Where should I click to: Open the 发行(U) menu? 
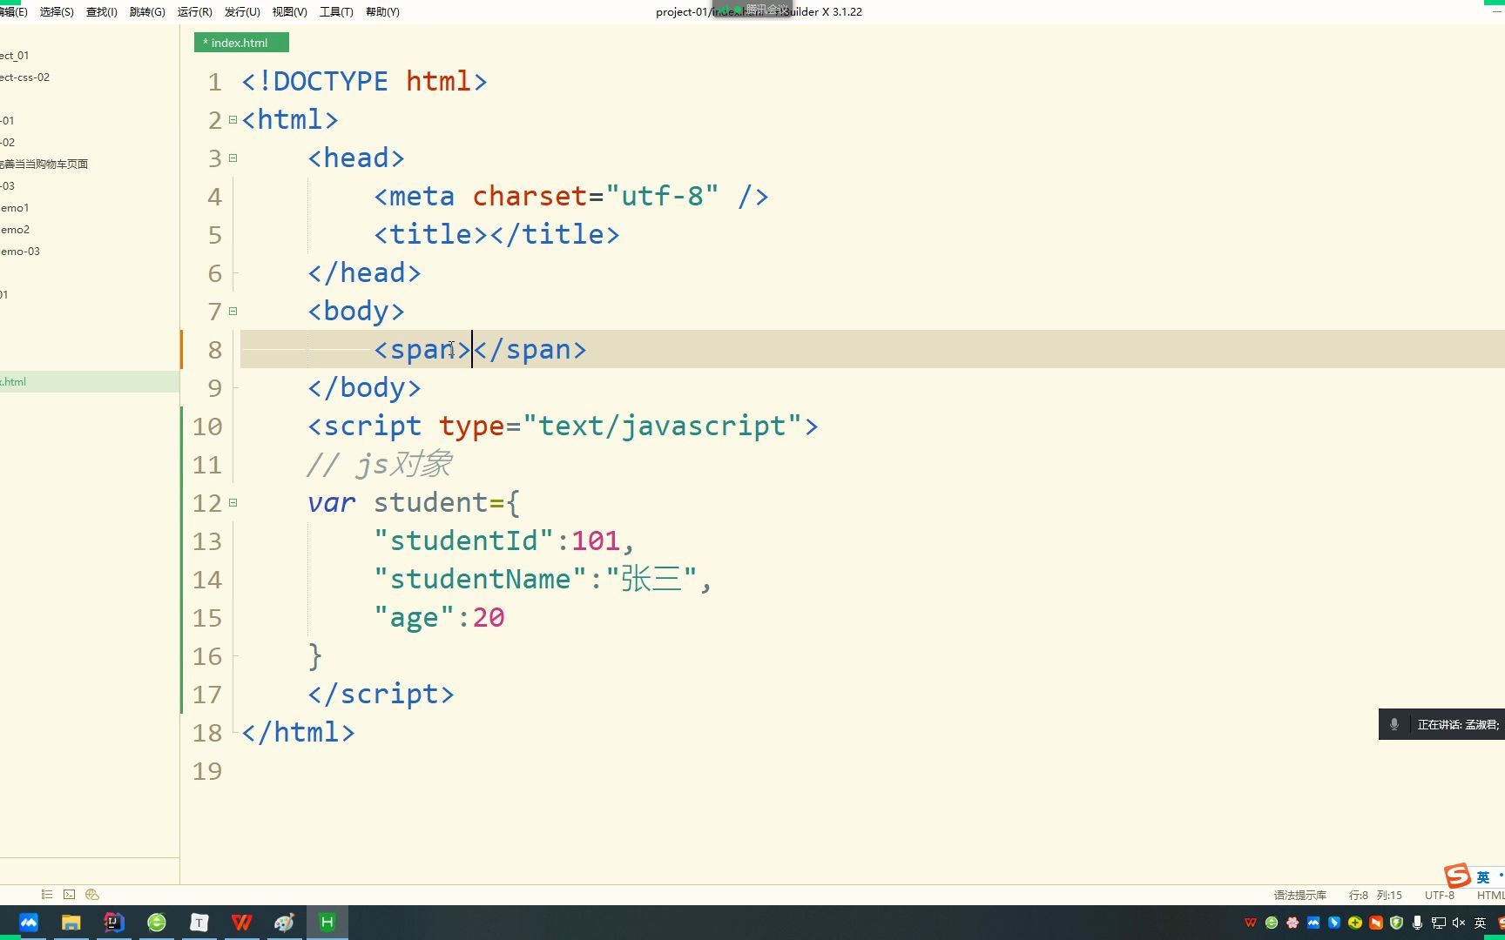pos(242,12)
